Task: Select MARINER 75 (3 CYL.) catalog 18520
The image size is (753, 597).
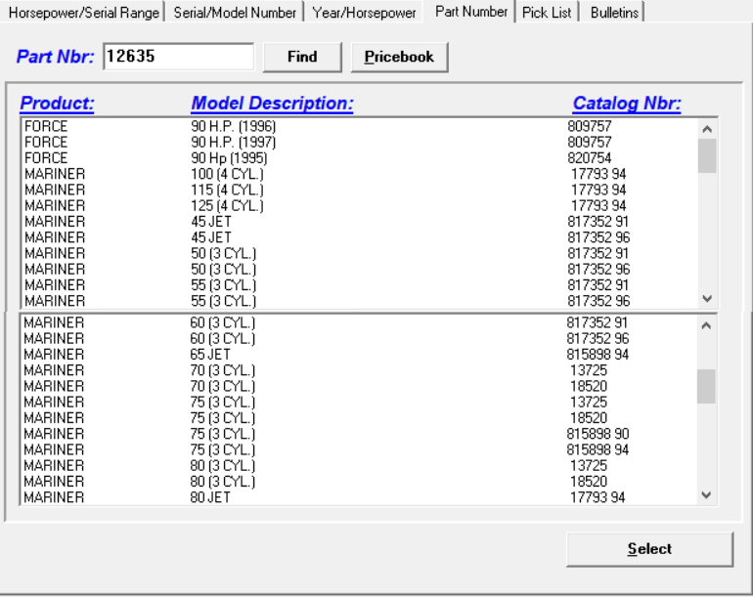Action: coord(359,417)
